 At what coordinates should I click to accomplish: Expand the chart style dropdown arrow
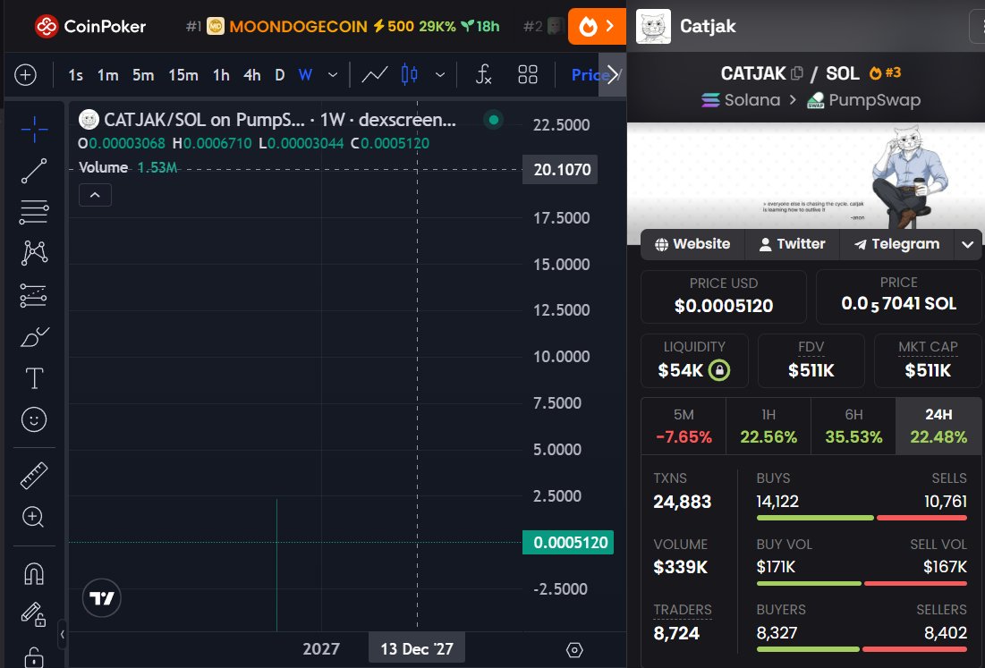(440, 75)
